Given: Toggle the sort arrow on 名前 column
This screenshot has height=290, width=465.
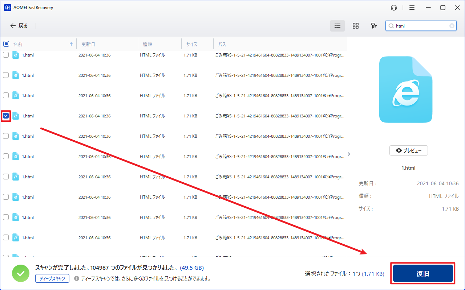Looking at the screenshot, I should pos(71,44).
